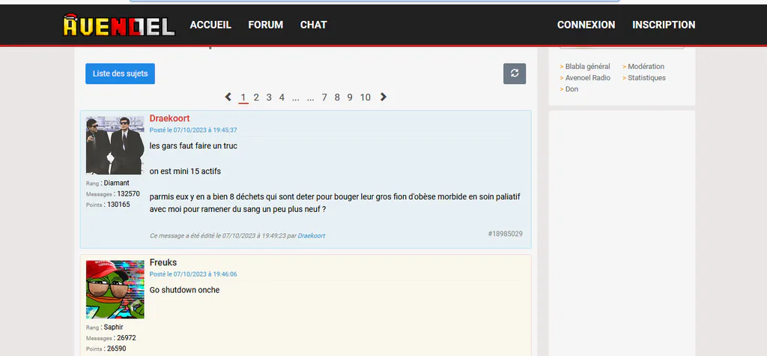Click Draekoort's rank value Diamant
767x356 pixels.
click(116, 183)
